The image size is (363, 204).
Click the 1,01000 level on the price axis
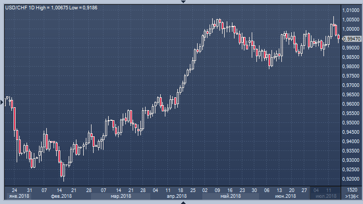(351, 10)
